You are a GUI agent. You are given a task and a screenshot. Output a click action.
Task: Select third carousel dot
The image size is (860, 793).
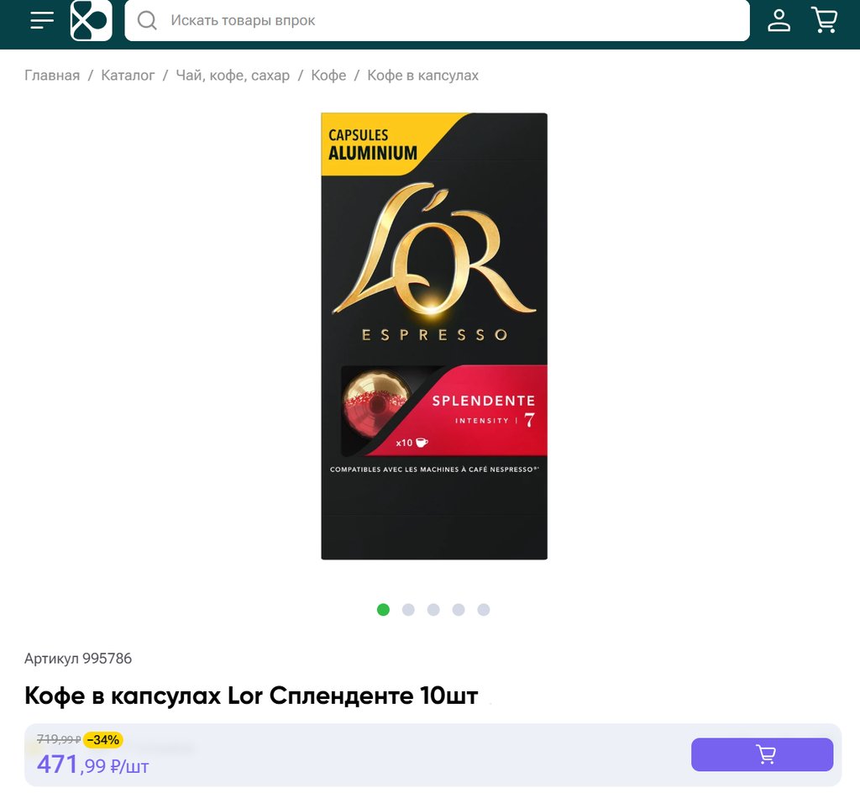click(433, 610)
